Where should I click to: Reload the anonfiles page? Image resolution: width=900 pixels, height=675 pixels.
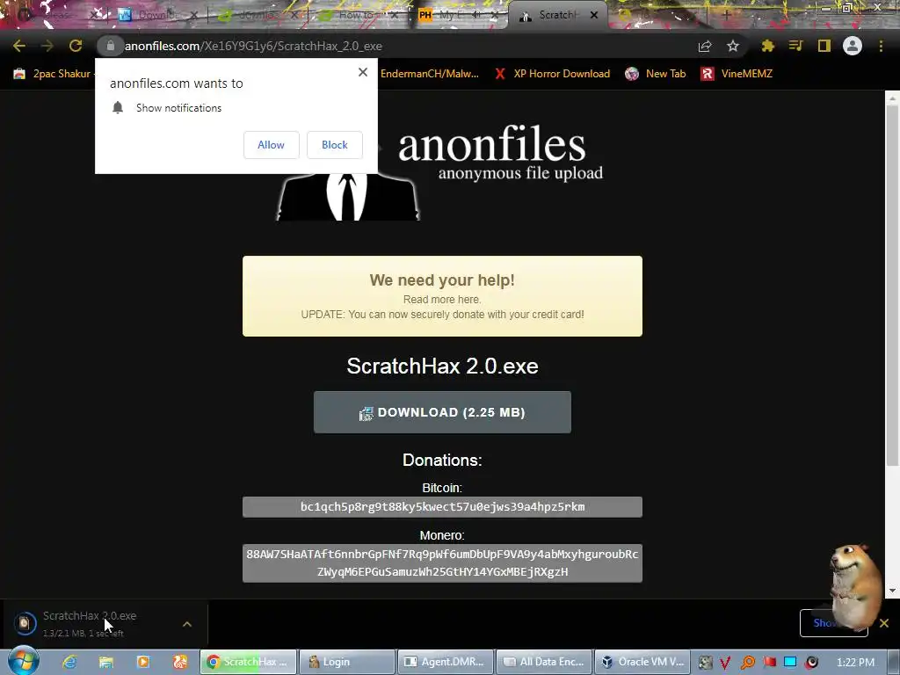pos(76,46)
